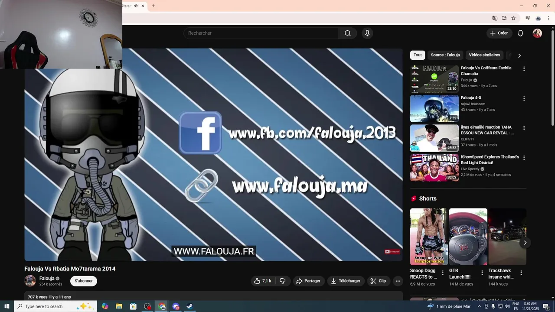
Task: Open options for Falouja Vs Coiffeura video
Action: [524, 69]
